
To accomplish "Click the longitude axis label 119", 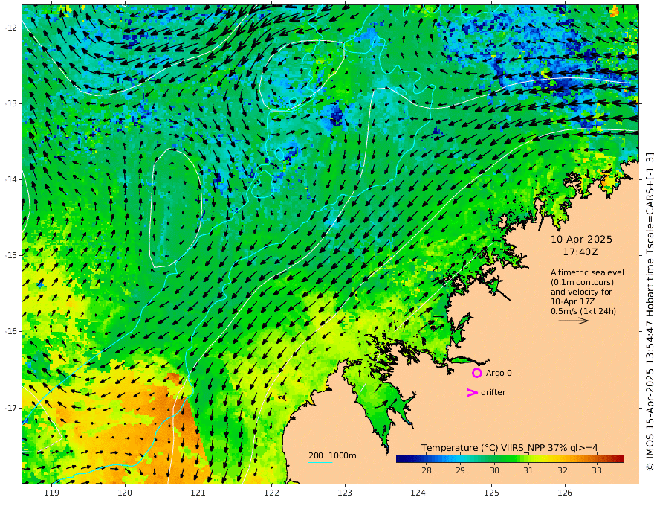I will [x=51, y=493].
